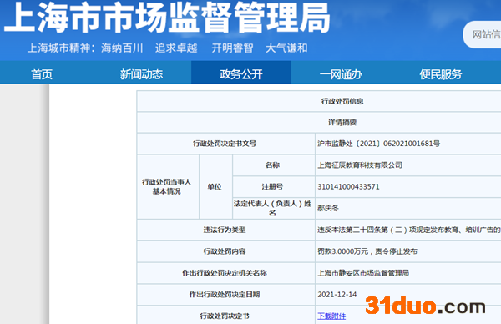
Task: Click the 违法行为类型 description text
Action: [409, 230]
